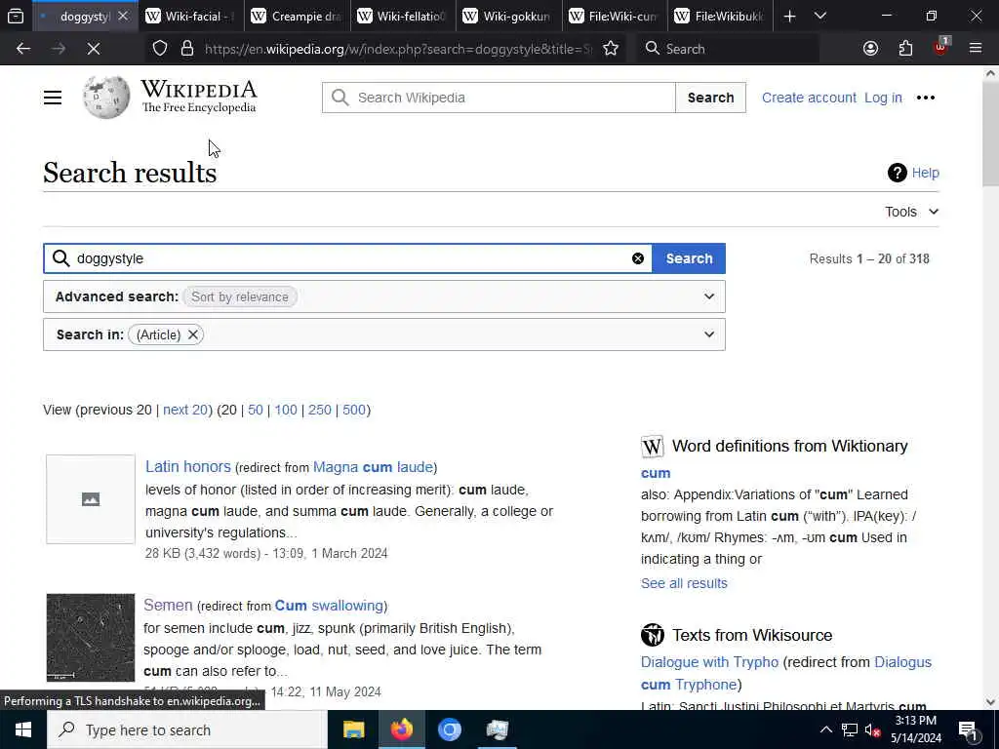
Task: Open the Tools dropdown
Action: 912,212
